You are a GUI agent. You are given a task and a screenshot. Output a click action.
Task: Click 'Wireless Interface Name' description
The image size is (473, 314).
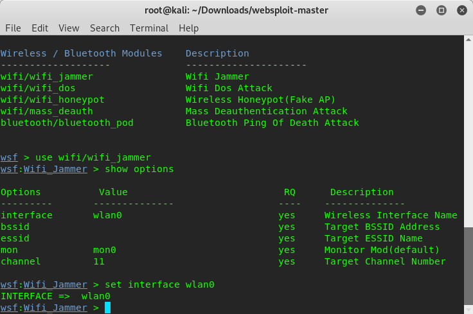click(391, 215)
